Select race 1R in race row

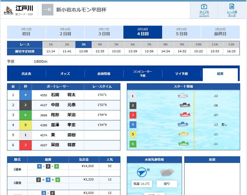pos(51,44)
